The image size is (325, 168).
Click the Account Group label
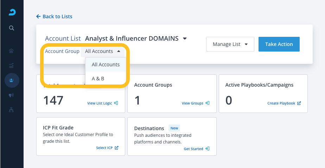pyautogui.click(x=62, y=51)
